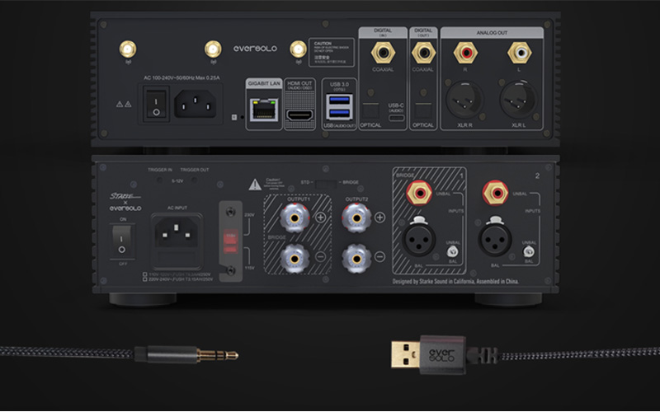Click the Digital IN optical port
This screenshot has height=412, width=660.
pos(370,111)
